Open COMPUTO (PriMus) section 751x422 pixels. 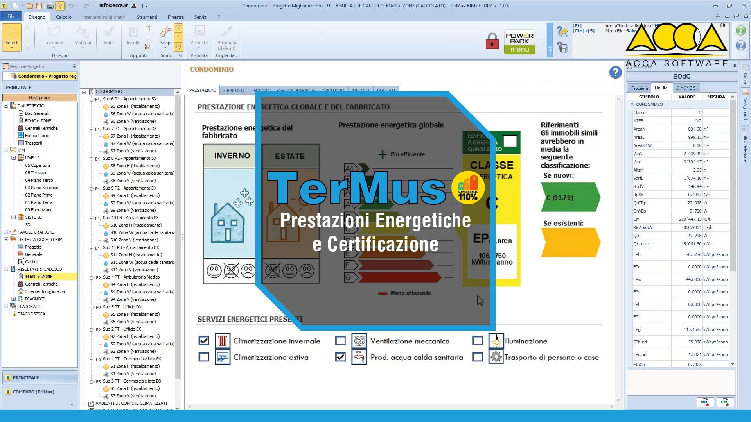coord(33,392)
